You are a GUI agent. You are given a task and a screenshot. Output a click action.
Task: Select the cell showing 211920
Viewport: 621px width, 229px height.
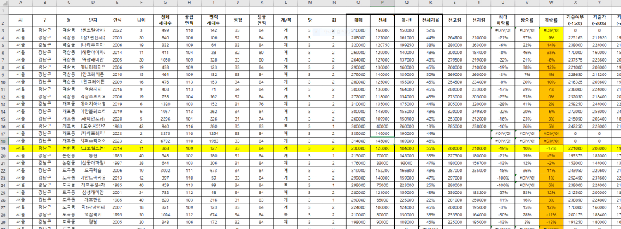point(599,37)
